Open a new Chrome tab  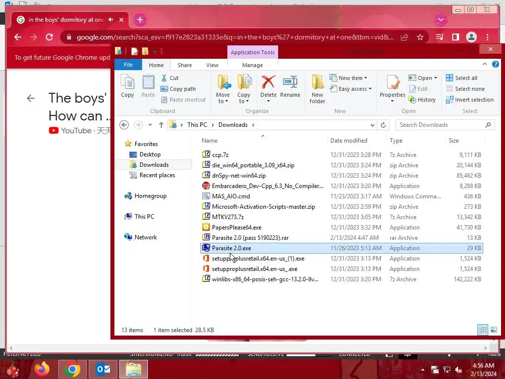coord(140,20)
